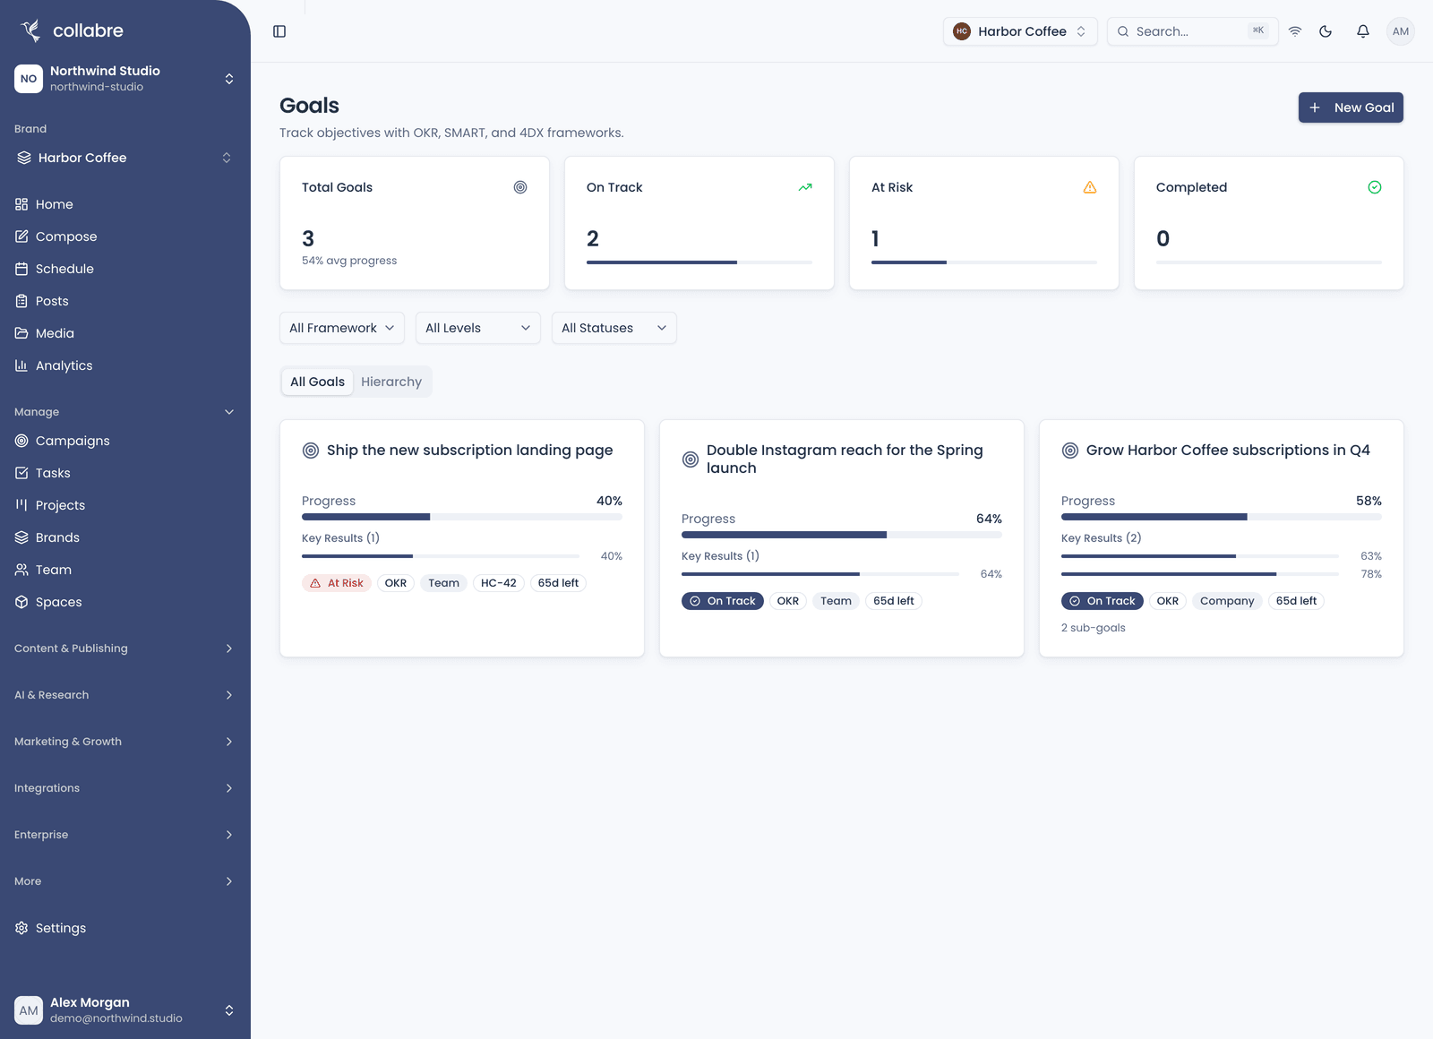Click the HC-42 tag

coord(499,583)
